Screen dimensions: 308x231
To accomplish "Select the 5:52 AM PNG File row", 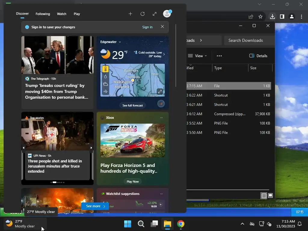I will coord(229,123).
